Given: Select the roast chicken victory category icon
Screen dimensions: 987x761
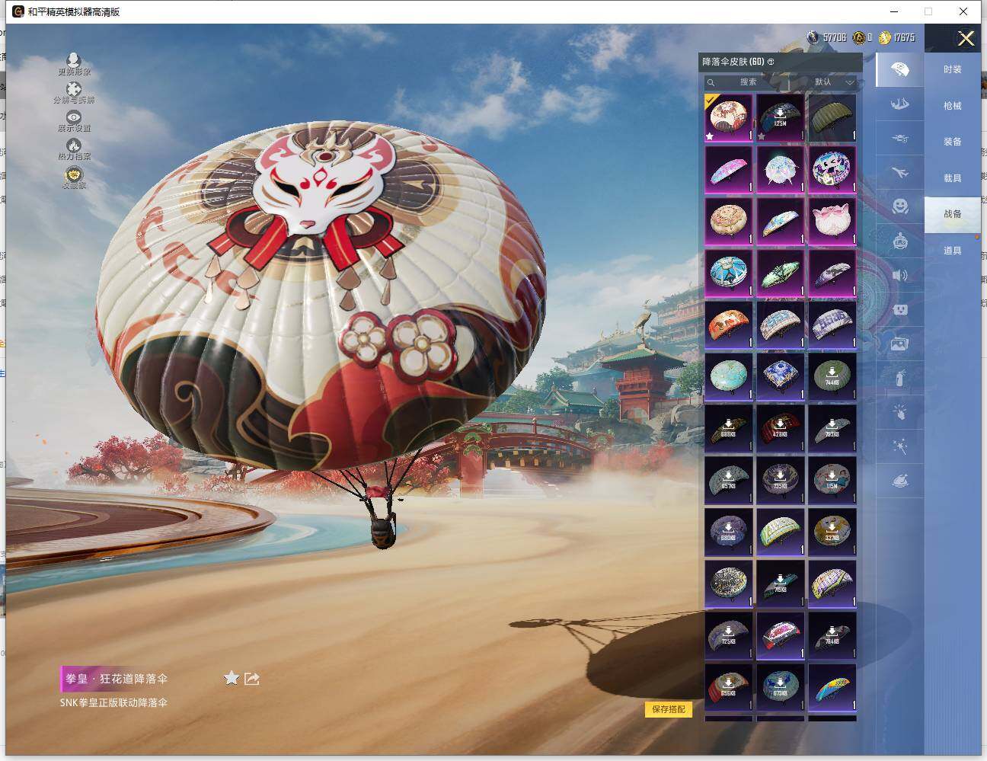Looking at the screenshot, I should 899,481.
